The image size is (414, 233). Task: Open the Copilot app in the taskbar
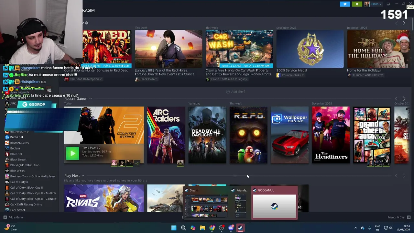pos(193,228)
